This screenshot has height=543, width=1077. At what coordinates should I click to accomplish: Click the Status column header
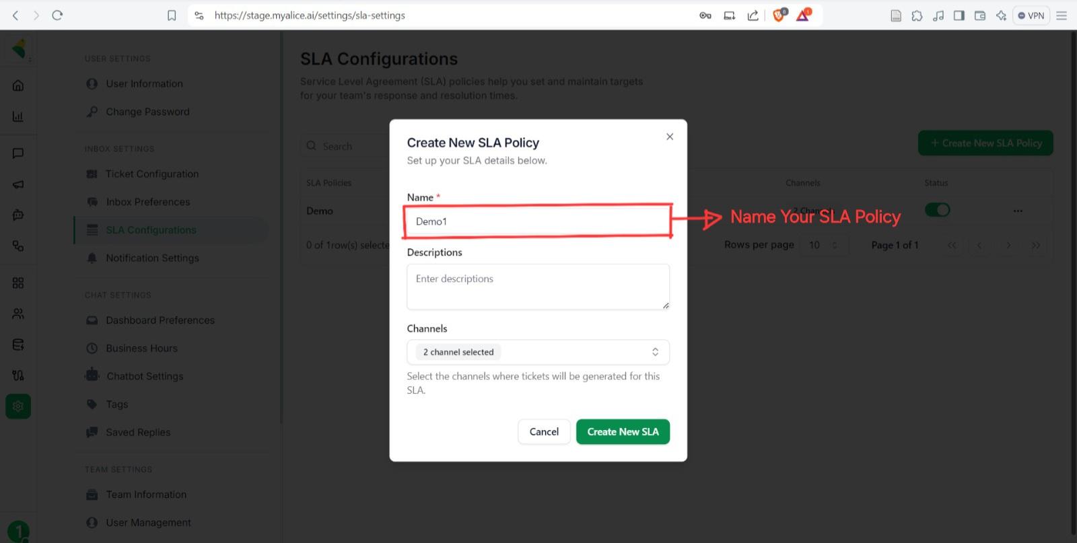(936, 183)
